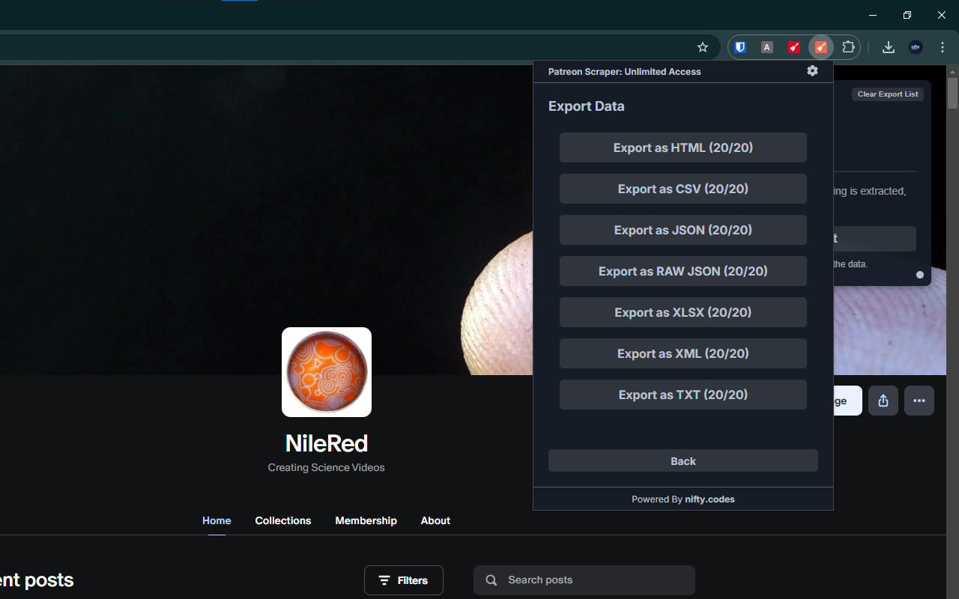Select the Membership tab
The image size is (959, 599).
point(366,520)
